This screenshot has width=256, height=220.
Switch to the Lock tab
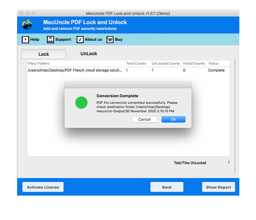43,54
